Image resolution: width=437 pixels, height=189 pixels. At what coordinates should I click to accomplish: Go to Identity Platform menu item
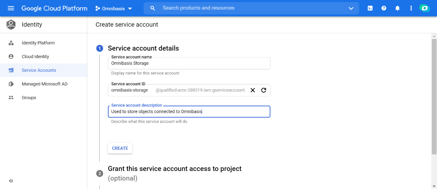tap(38, 43)
